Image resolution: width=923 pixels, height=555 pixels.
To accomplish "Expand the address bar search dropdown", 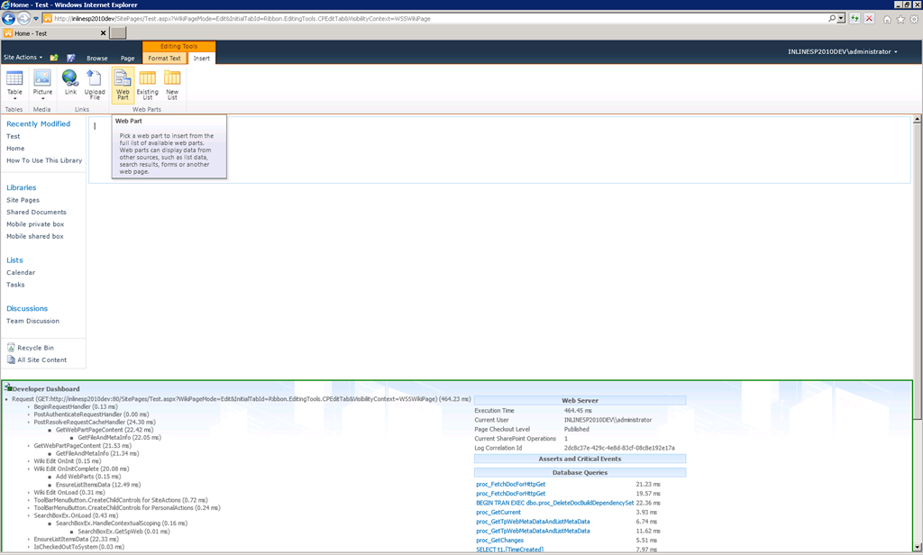I will [841, 18].
